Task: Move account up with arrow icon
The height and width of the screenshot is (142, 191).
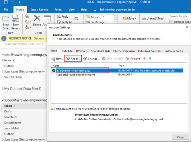Action: [144, 58]
